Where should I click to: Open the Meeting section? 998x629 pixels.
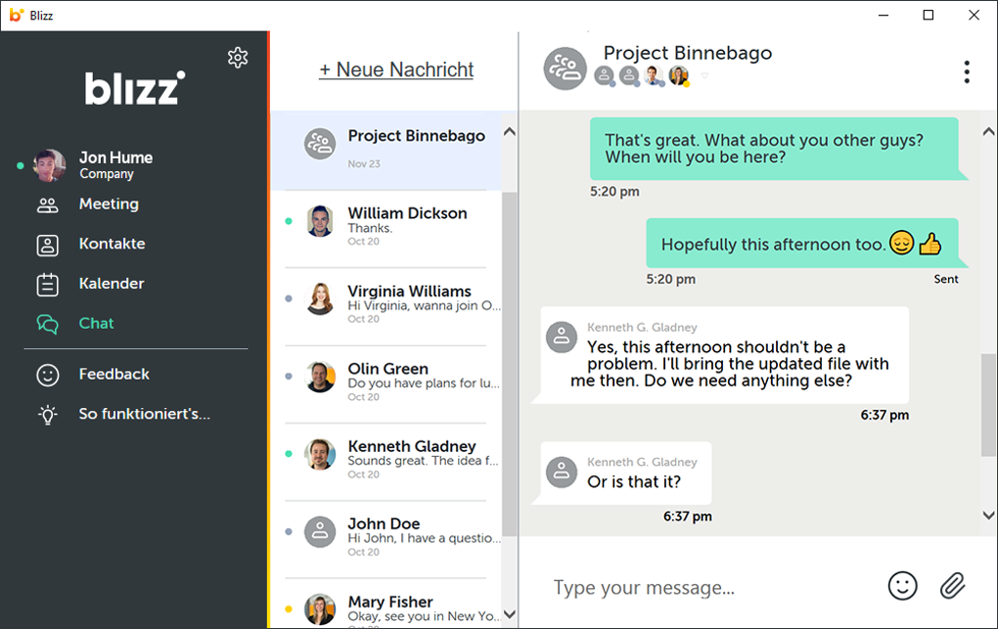coord(109,204)
